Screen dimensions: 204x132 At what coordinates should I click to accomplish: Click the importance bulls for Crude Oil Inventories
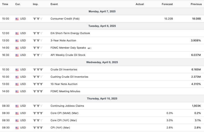(38, 70)
